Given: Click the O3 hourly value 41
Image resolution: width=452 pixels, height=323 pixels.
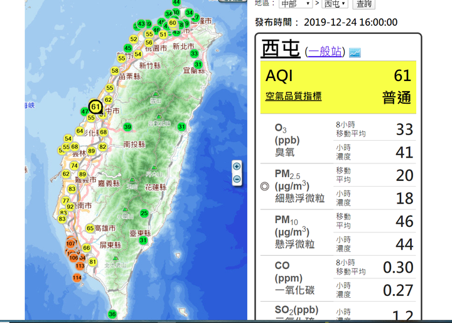Looking at the screenshot, I should pos(404,152).
